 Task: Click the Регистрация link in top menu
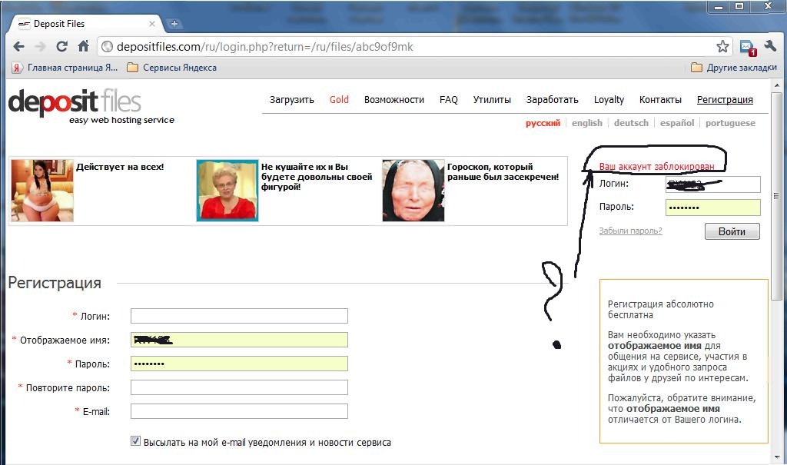(725, 99)
